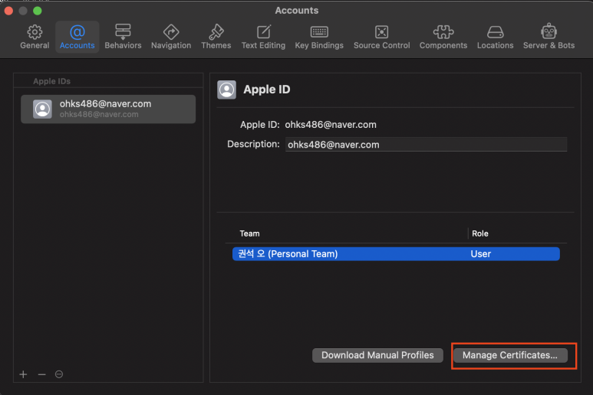Click the Team column header
This screenshot has width=593, height=395.
tap(249, 233)
